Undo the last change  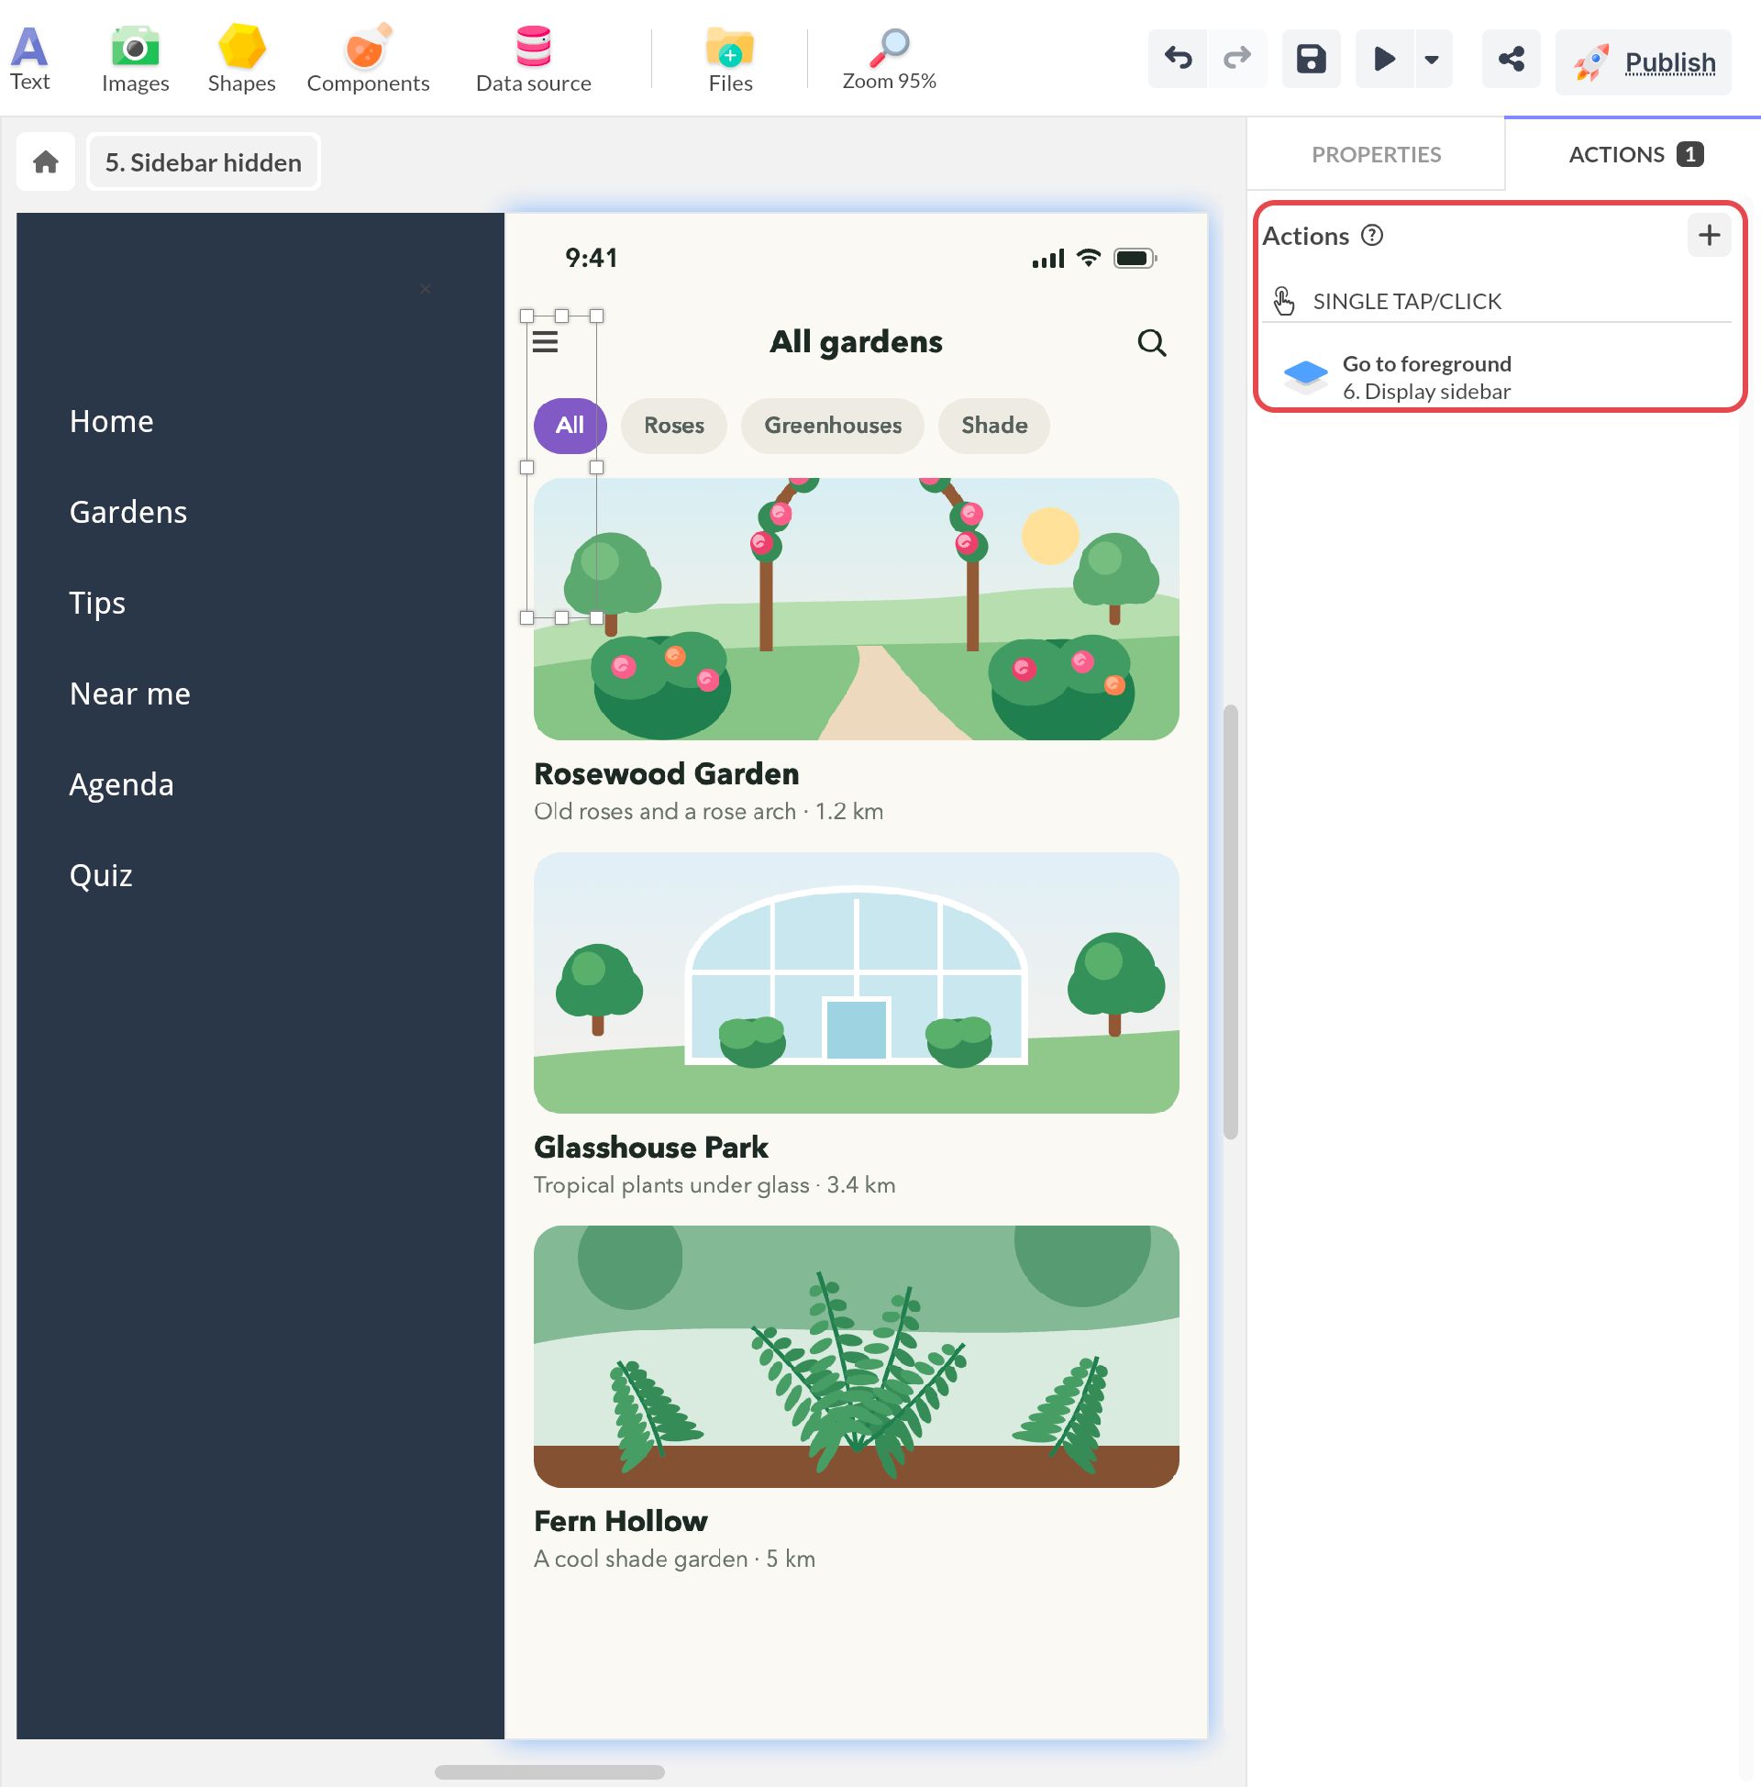[1178, 60]
